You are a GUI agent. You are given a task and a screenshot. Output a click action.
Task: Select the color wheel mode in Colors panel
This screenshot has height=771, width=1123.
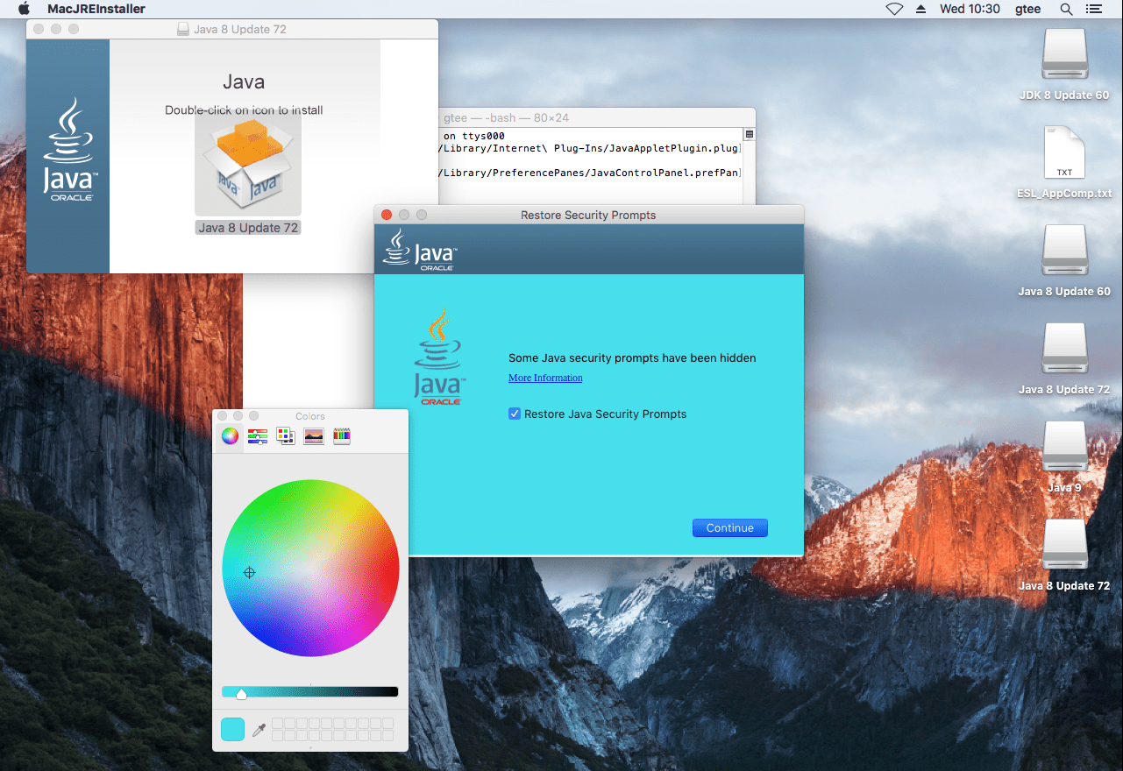[229, 435]
